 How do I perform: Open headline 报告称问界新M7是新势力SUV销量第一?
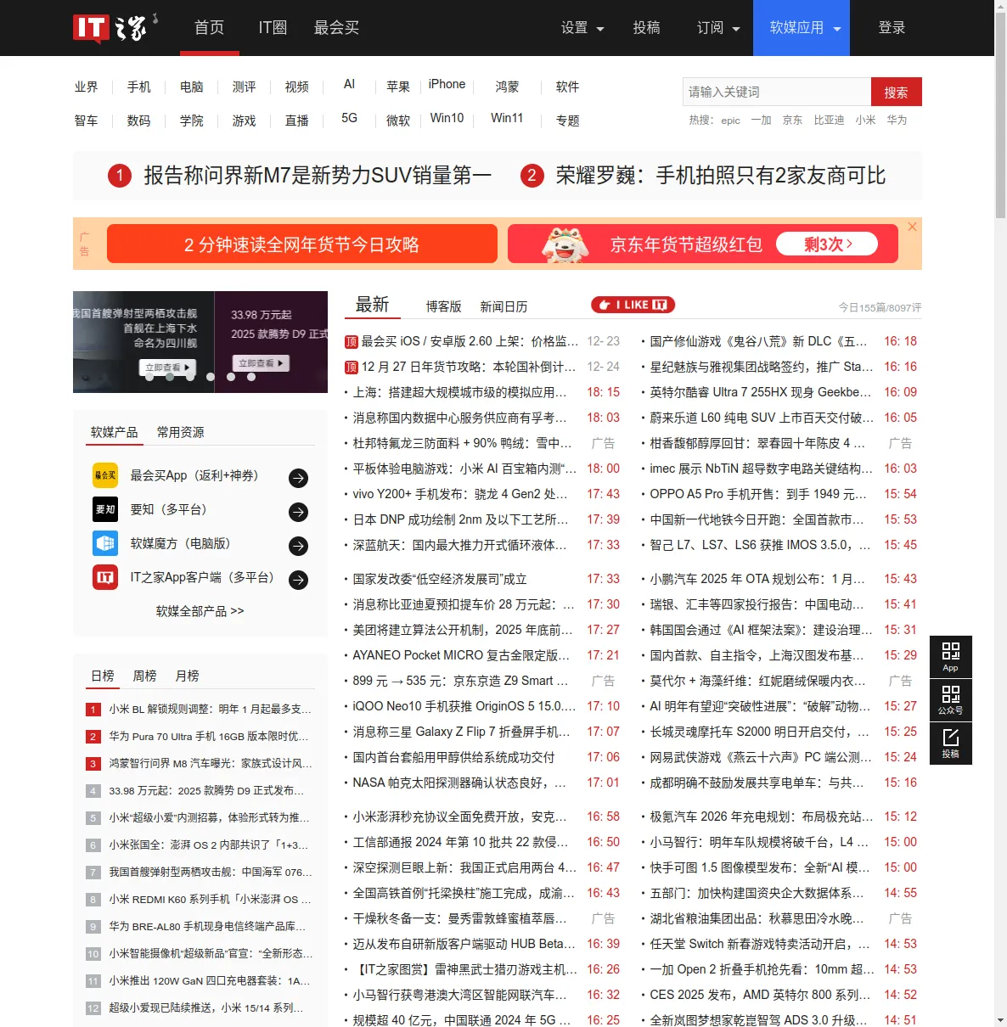click(318, 176)
